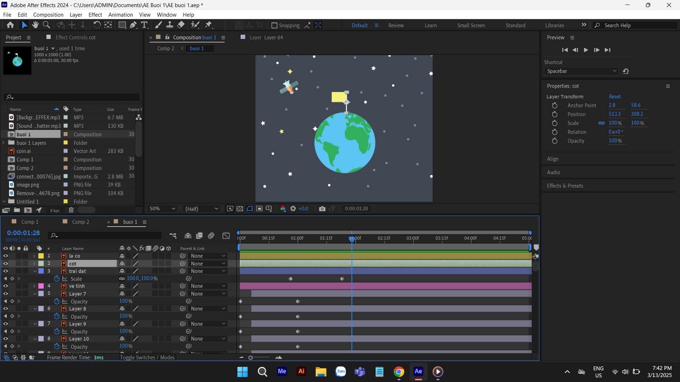Screen dimensions: 680x382
Task: Toggle transparency grid in viewer
Action: pos(240,209)
